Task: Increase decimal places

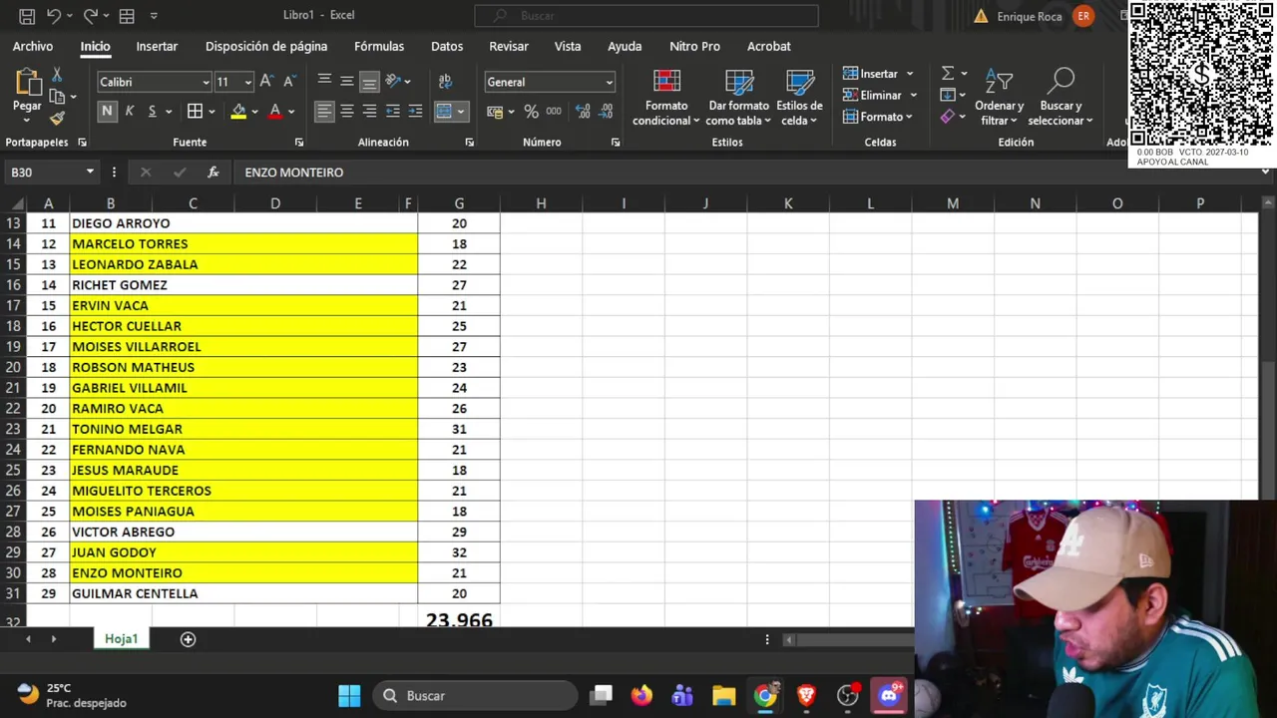Action: tap(583, 112)
